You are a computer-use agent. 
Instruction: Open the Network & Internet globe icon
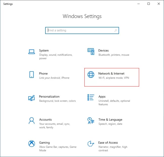[91, 75]
